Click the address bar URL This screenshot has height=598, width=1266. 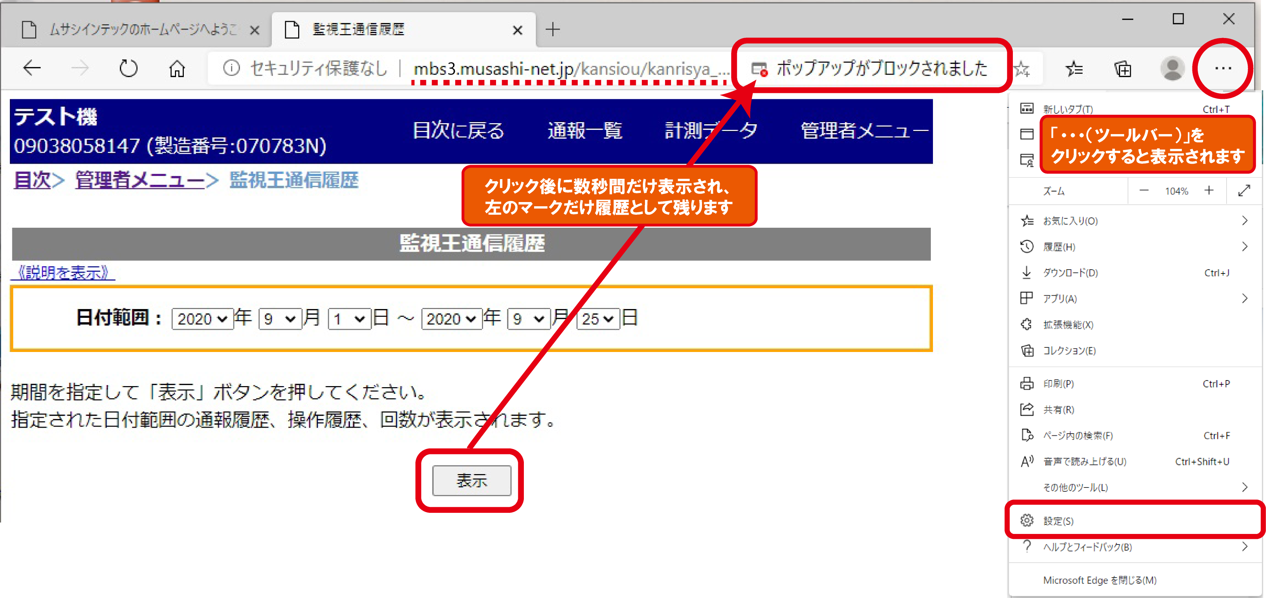click(571, 69)
